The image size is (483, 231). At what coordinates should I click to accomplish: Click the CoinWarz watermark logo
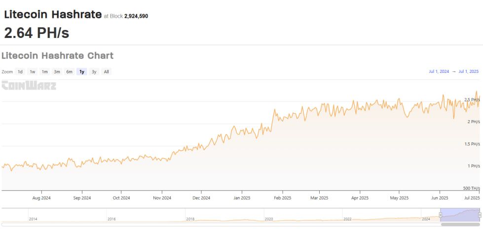(x=29, y=86)
